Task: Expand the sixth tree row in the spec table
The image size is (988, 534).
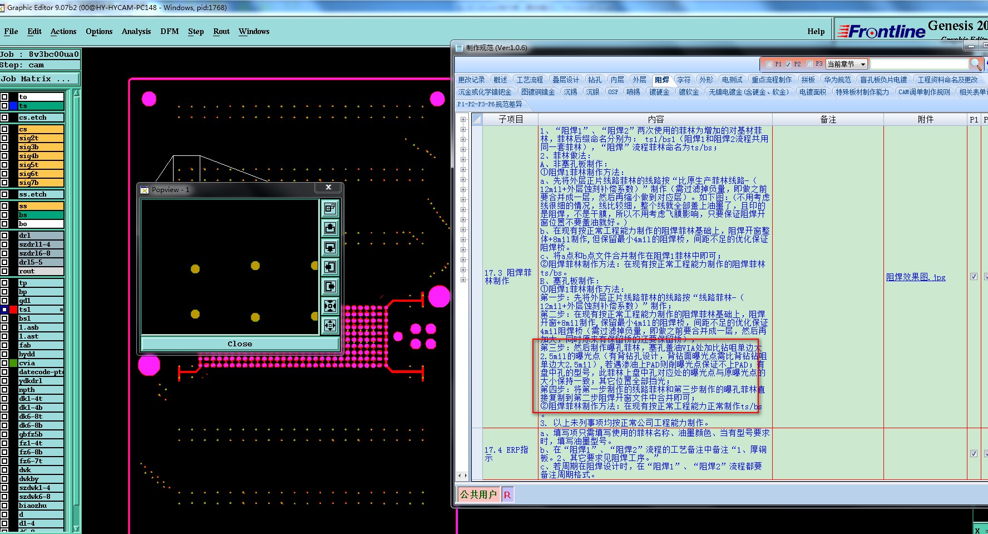Action: 463,169
